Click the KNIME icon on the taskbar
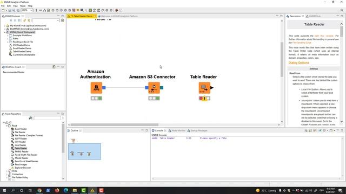This screenshot has height=194, width=346. [x=92, y=190]
